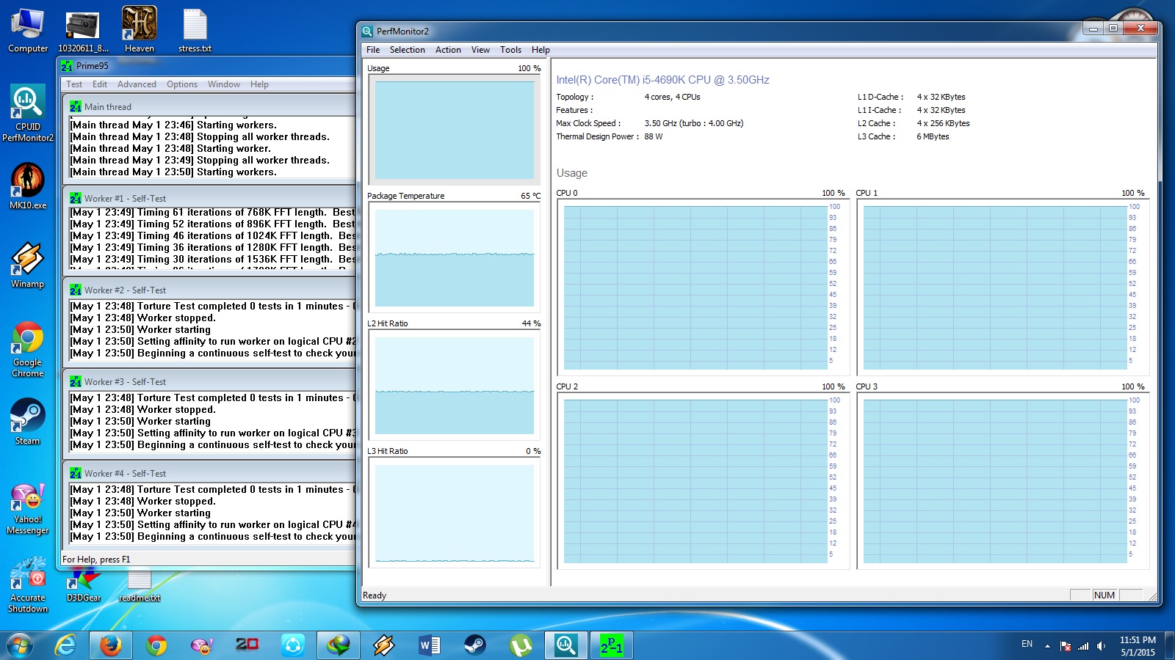Click the CPU 0 usage graph

click(x=703, y=287)
